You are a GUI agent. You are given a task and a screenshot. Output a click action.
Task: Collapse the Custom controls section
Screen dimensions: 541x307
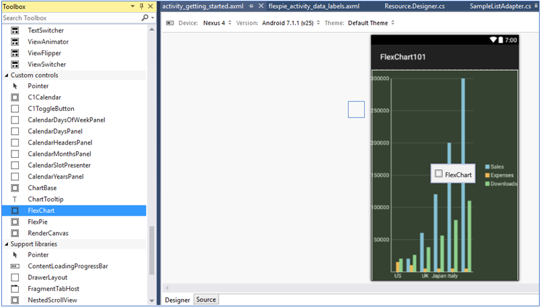7,75
